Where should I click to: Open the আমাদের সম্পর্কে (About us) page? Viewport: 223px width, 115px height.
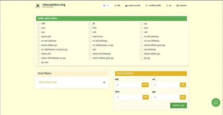point(133,6)
